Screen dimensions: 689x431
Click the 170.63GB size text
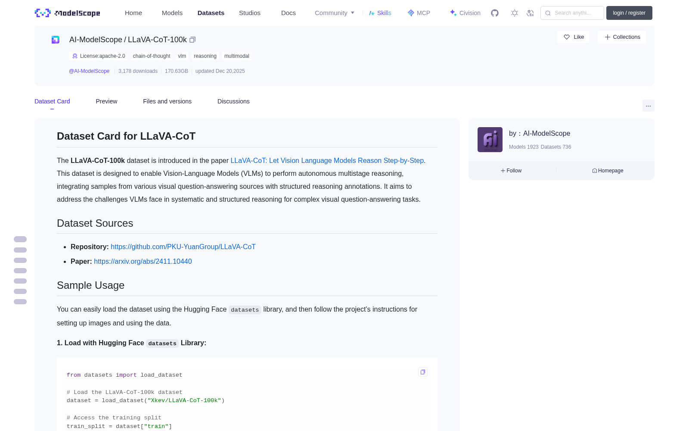(x=177, y=71)
